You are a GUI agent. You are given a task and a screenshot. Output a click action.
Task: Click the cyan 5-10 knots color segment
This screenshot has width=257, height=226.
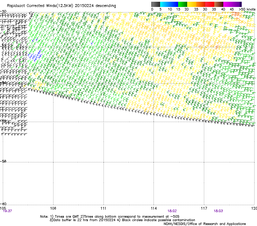click(x=165, y=4)
